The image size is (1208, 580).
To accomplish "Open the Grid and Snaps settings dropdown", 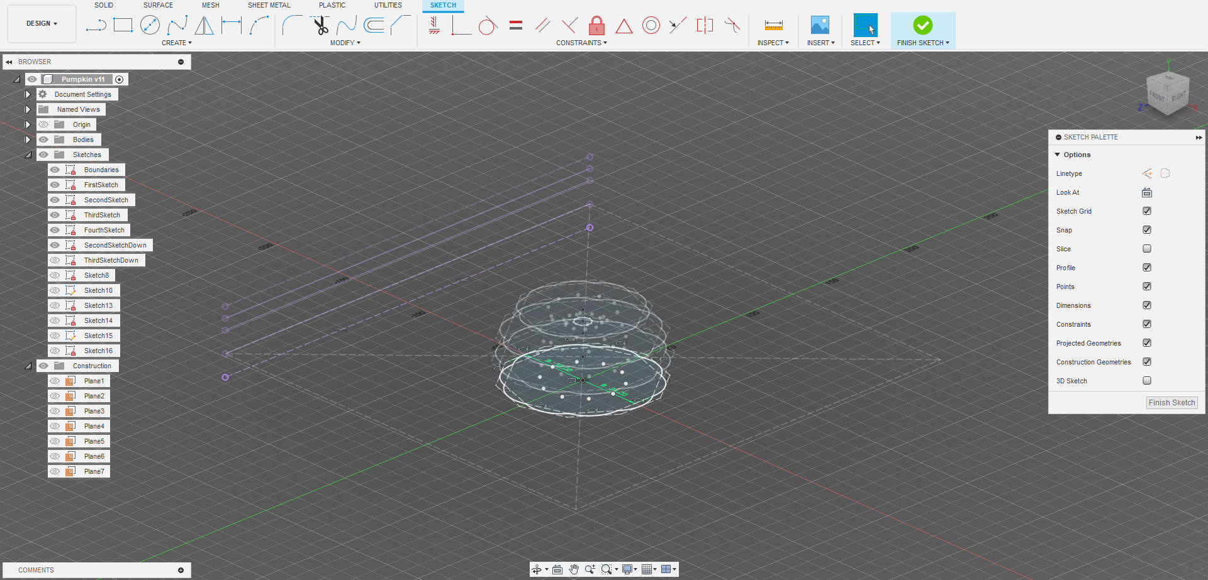I will tap(649, 569).
